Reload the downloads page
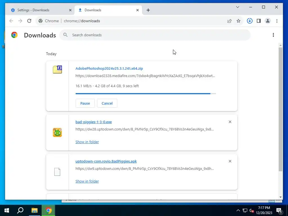 (x=29, y=21)
